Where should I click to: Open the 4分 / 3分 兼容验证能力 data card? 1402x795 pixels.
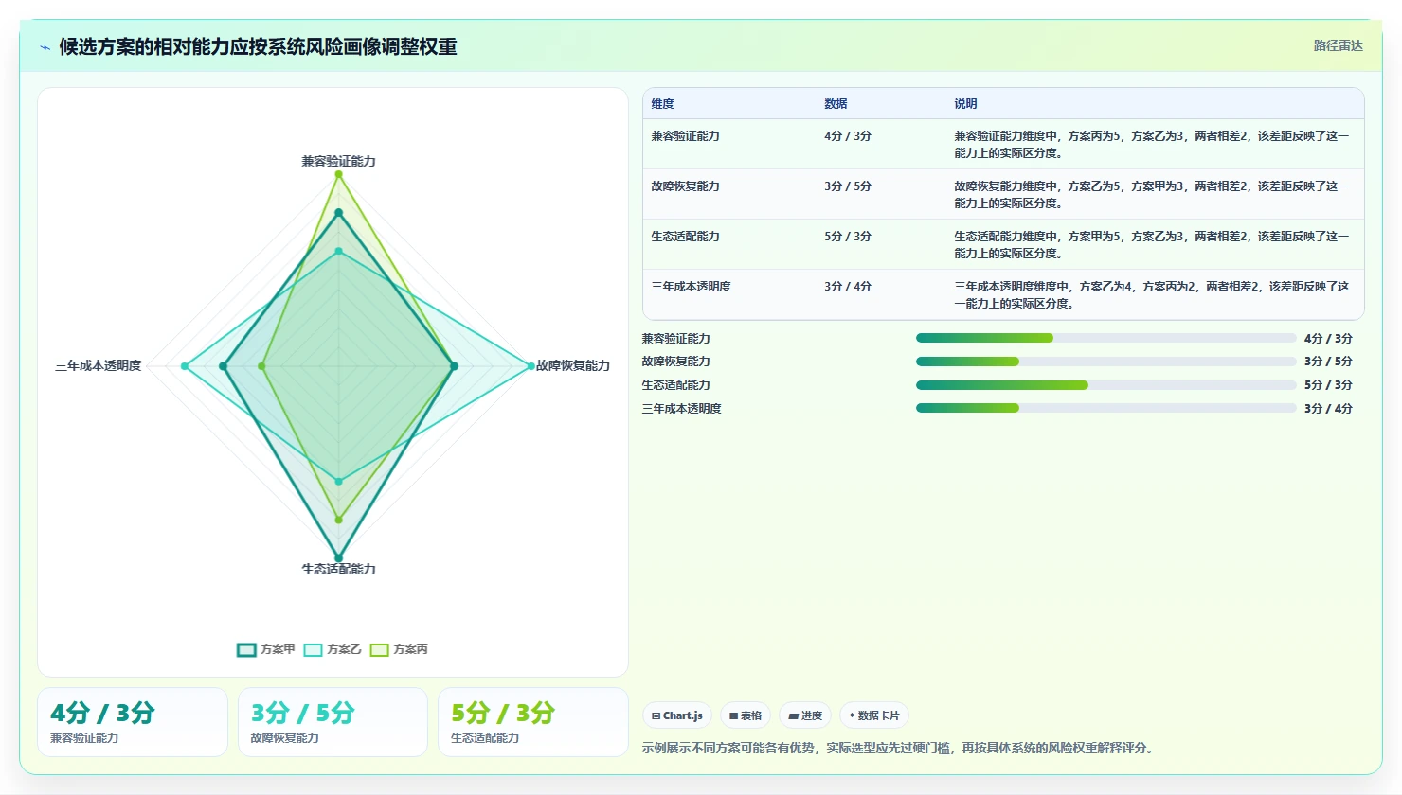tap(133, 722)
